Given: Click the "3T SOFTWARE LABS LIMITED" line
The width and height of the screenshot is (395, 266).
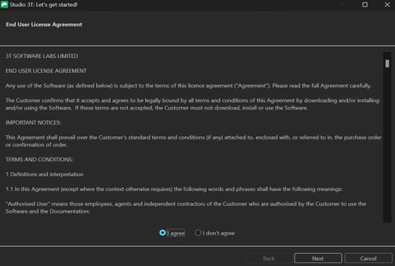Looking at the screenshot, I should coord(41,57).
